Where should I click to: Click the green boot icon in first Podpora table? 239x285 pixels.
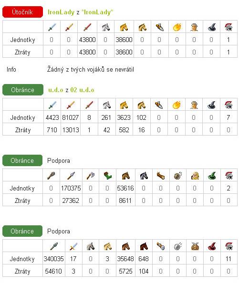coord(108,176)
